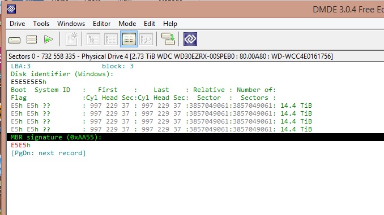This screenshot has height=215, width=384.
Task: Select the MBR signature (0xAA55) row
Action: pyautogui.click(x=195, y=137)
